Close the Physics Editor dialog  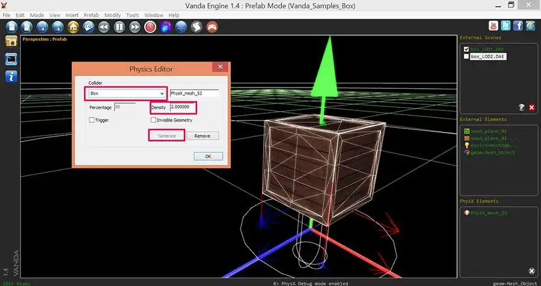220,67
